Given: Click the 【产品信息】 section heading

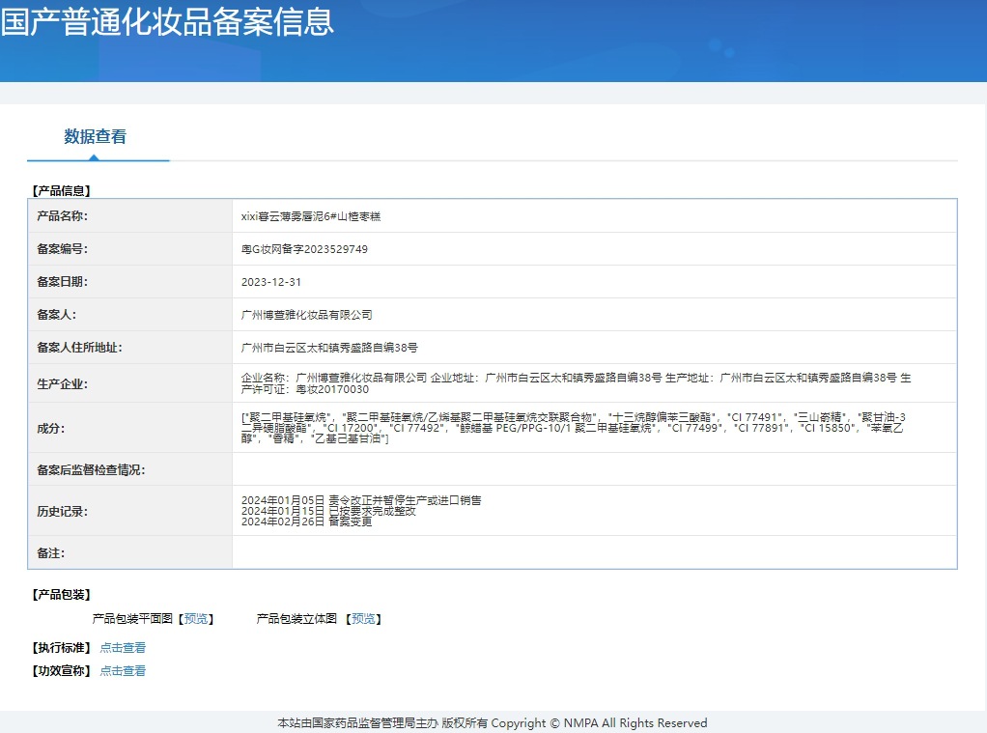Looking at the screenshot, I should click(62, 191).
